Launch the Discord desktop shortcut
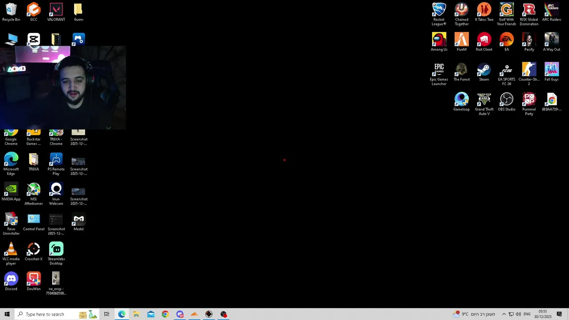 (11, 281)
